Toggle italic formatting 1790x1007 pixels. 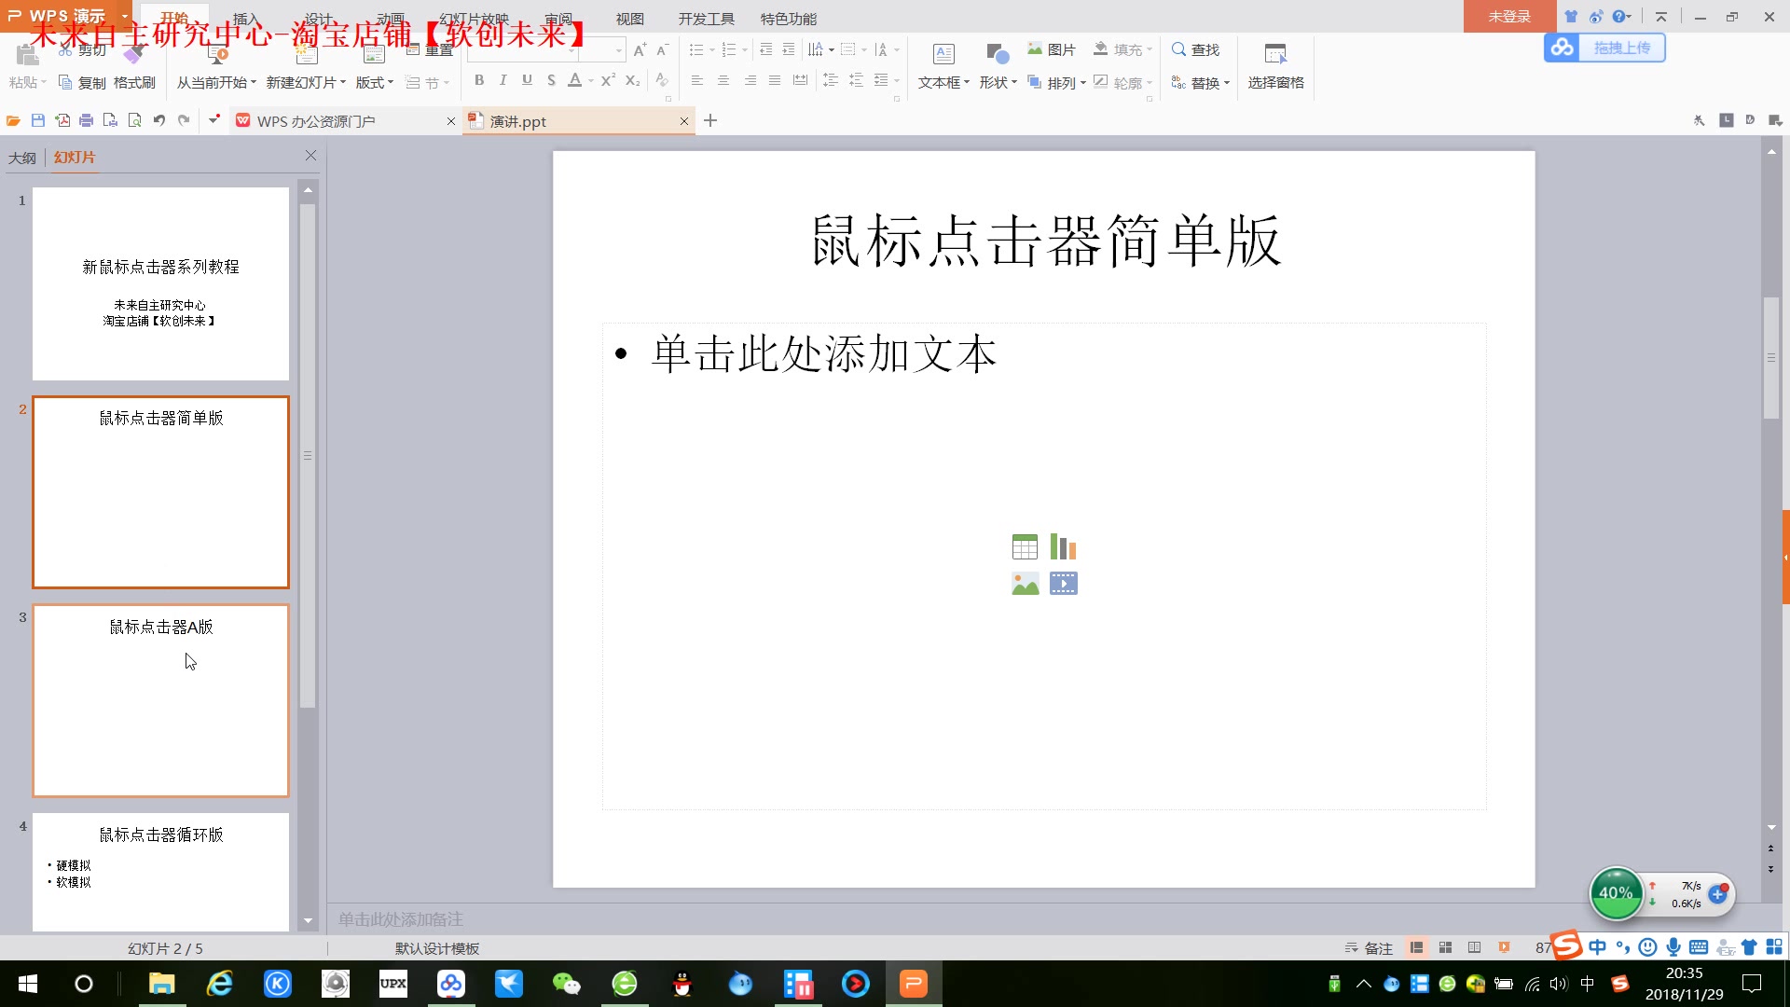coord(503,80)
